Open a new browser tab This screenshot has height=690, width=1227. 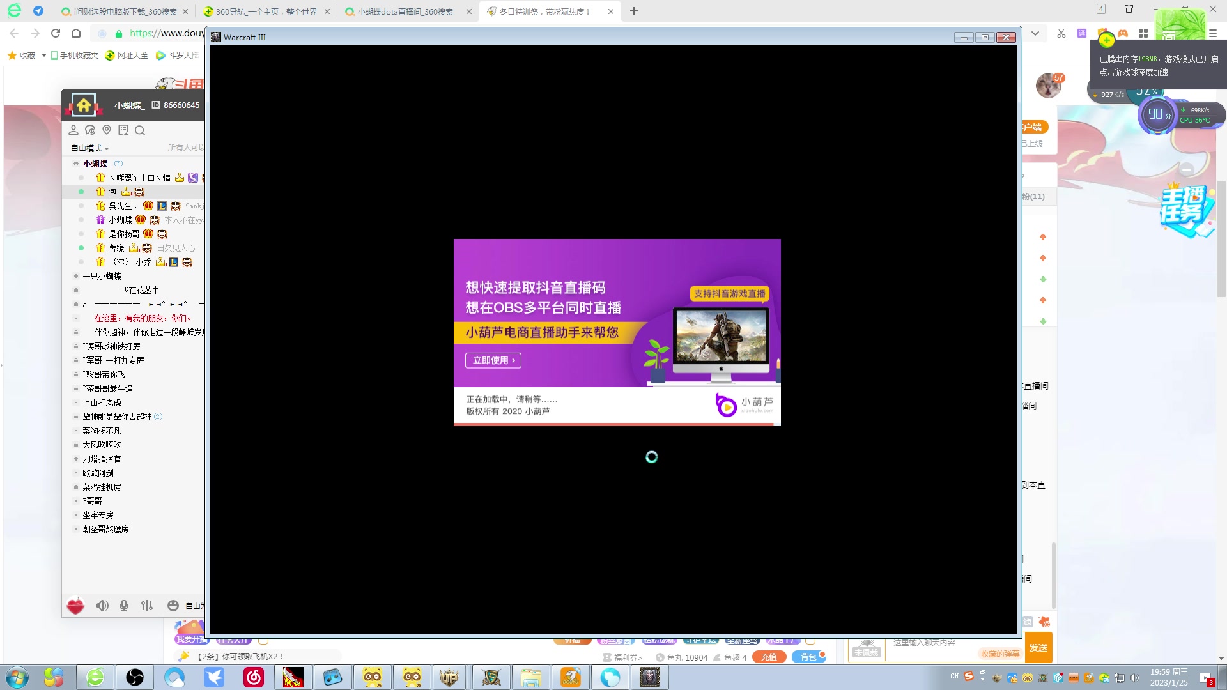coord(634,11)
